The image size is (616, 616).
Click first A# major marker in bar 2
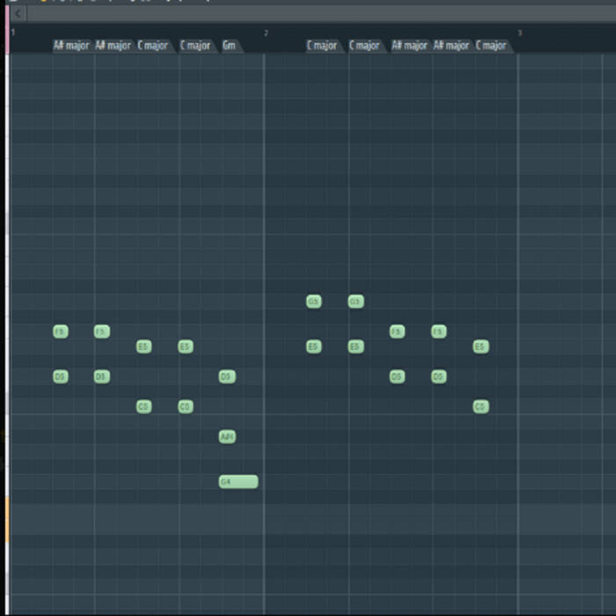point(408,45)
